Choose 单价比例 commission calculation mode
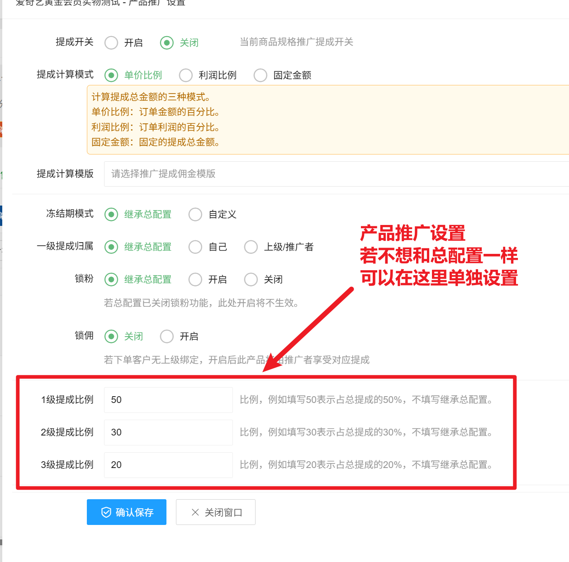This screenshot has height=562, width=569. [111, 75]
